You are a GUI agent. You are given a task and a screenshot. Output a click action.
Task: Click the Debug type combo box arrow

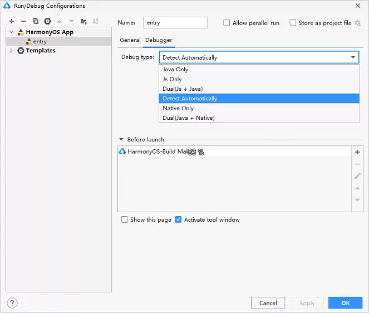(x=353, y=57)
